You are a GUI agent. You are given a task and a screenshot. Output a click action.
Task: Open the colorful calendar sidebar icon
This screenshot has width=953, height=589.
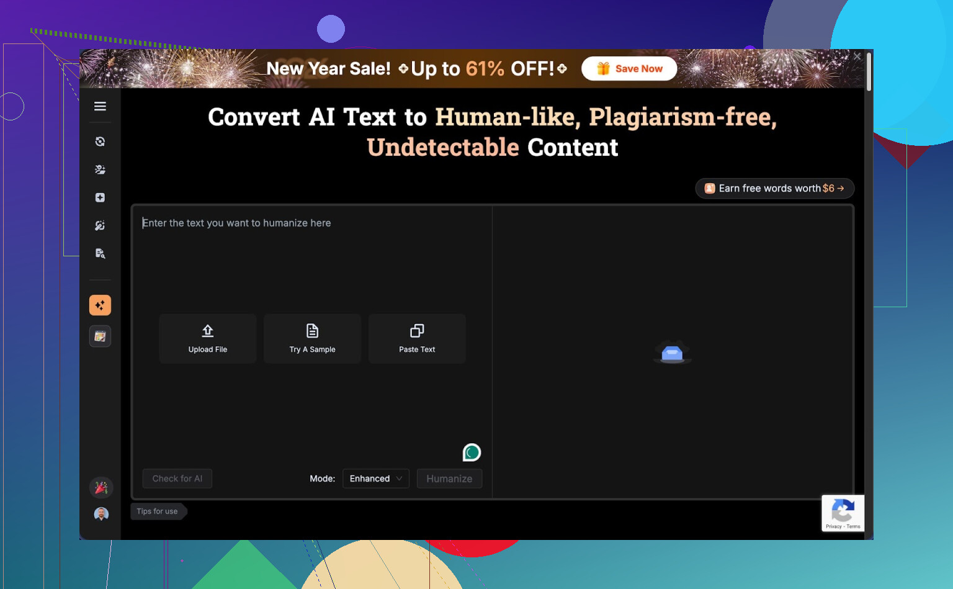pos(100,336)
